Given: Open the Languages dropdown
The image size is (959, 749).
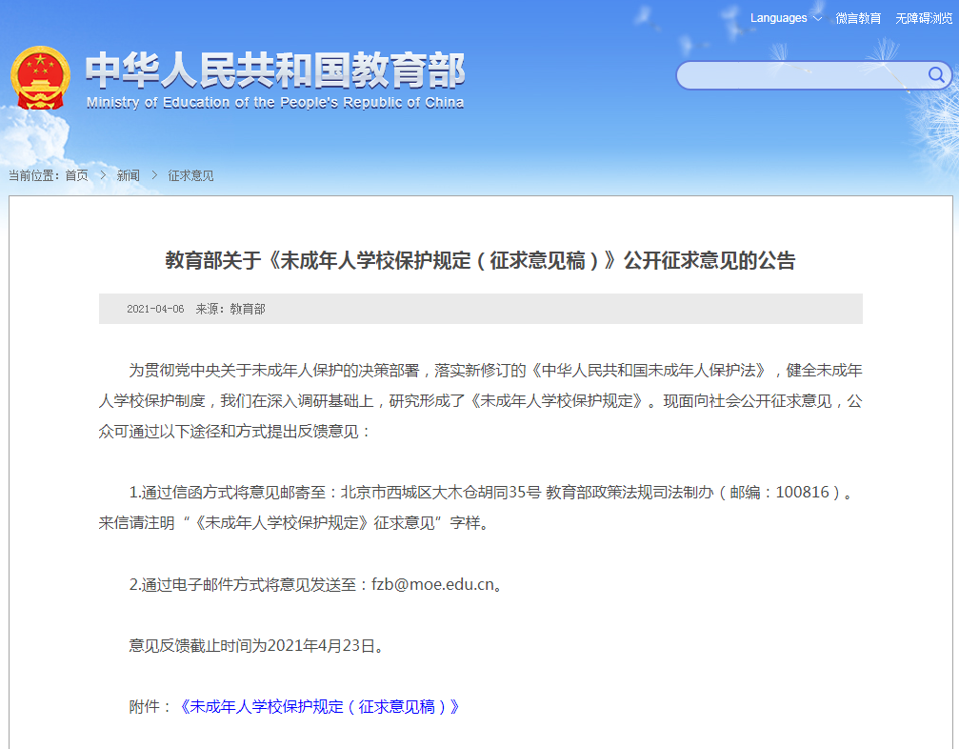Looking at the screenshot, I should [778, 18].
